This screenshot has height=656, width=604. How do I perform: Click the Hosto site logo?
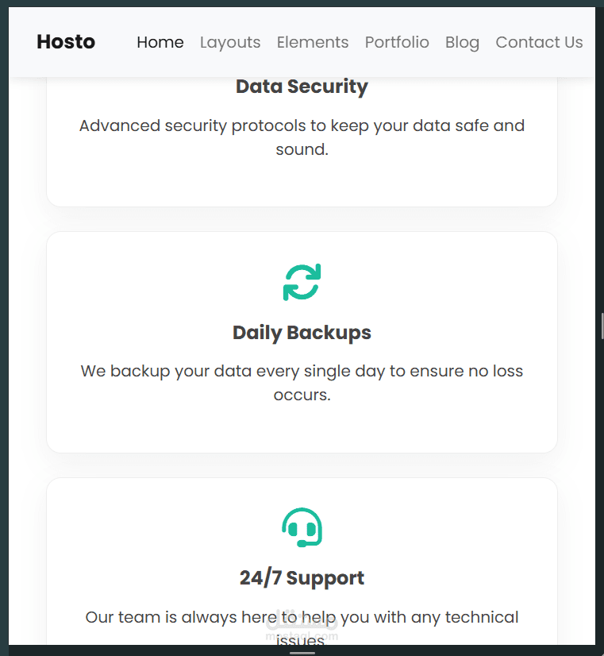click(66, 42)
